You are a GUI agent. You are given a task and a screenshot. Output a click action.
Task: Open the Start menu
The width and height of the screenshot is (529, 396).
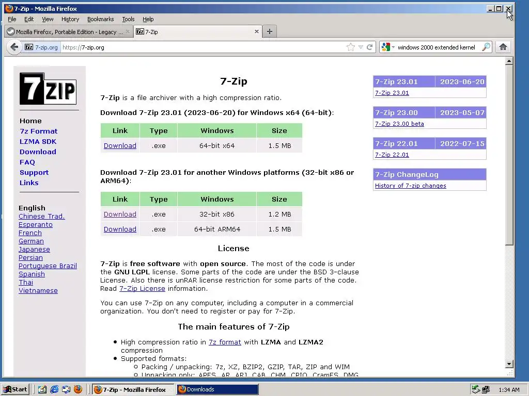tap(15, 389)
